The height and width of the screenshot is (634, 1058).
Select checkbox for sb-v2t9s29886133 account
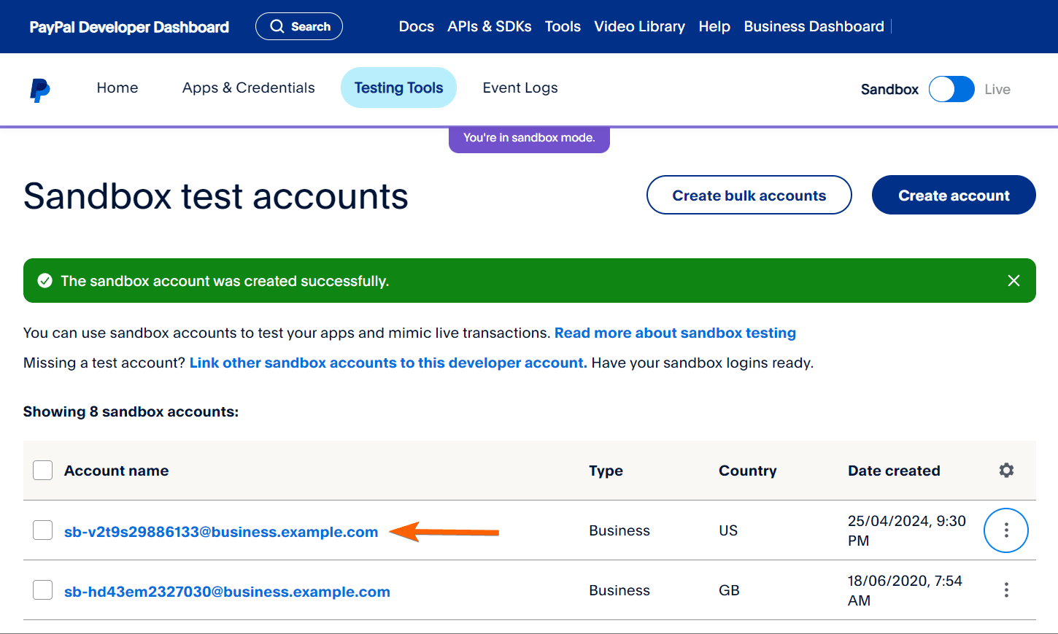point(43,530)
